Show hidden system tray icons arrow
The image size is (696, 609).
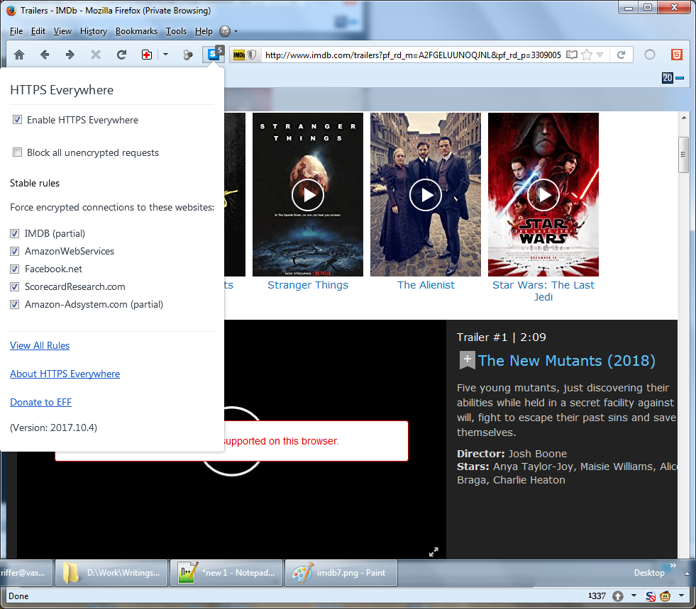pyautogui.click(x=687, y=573)
